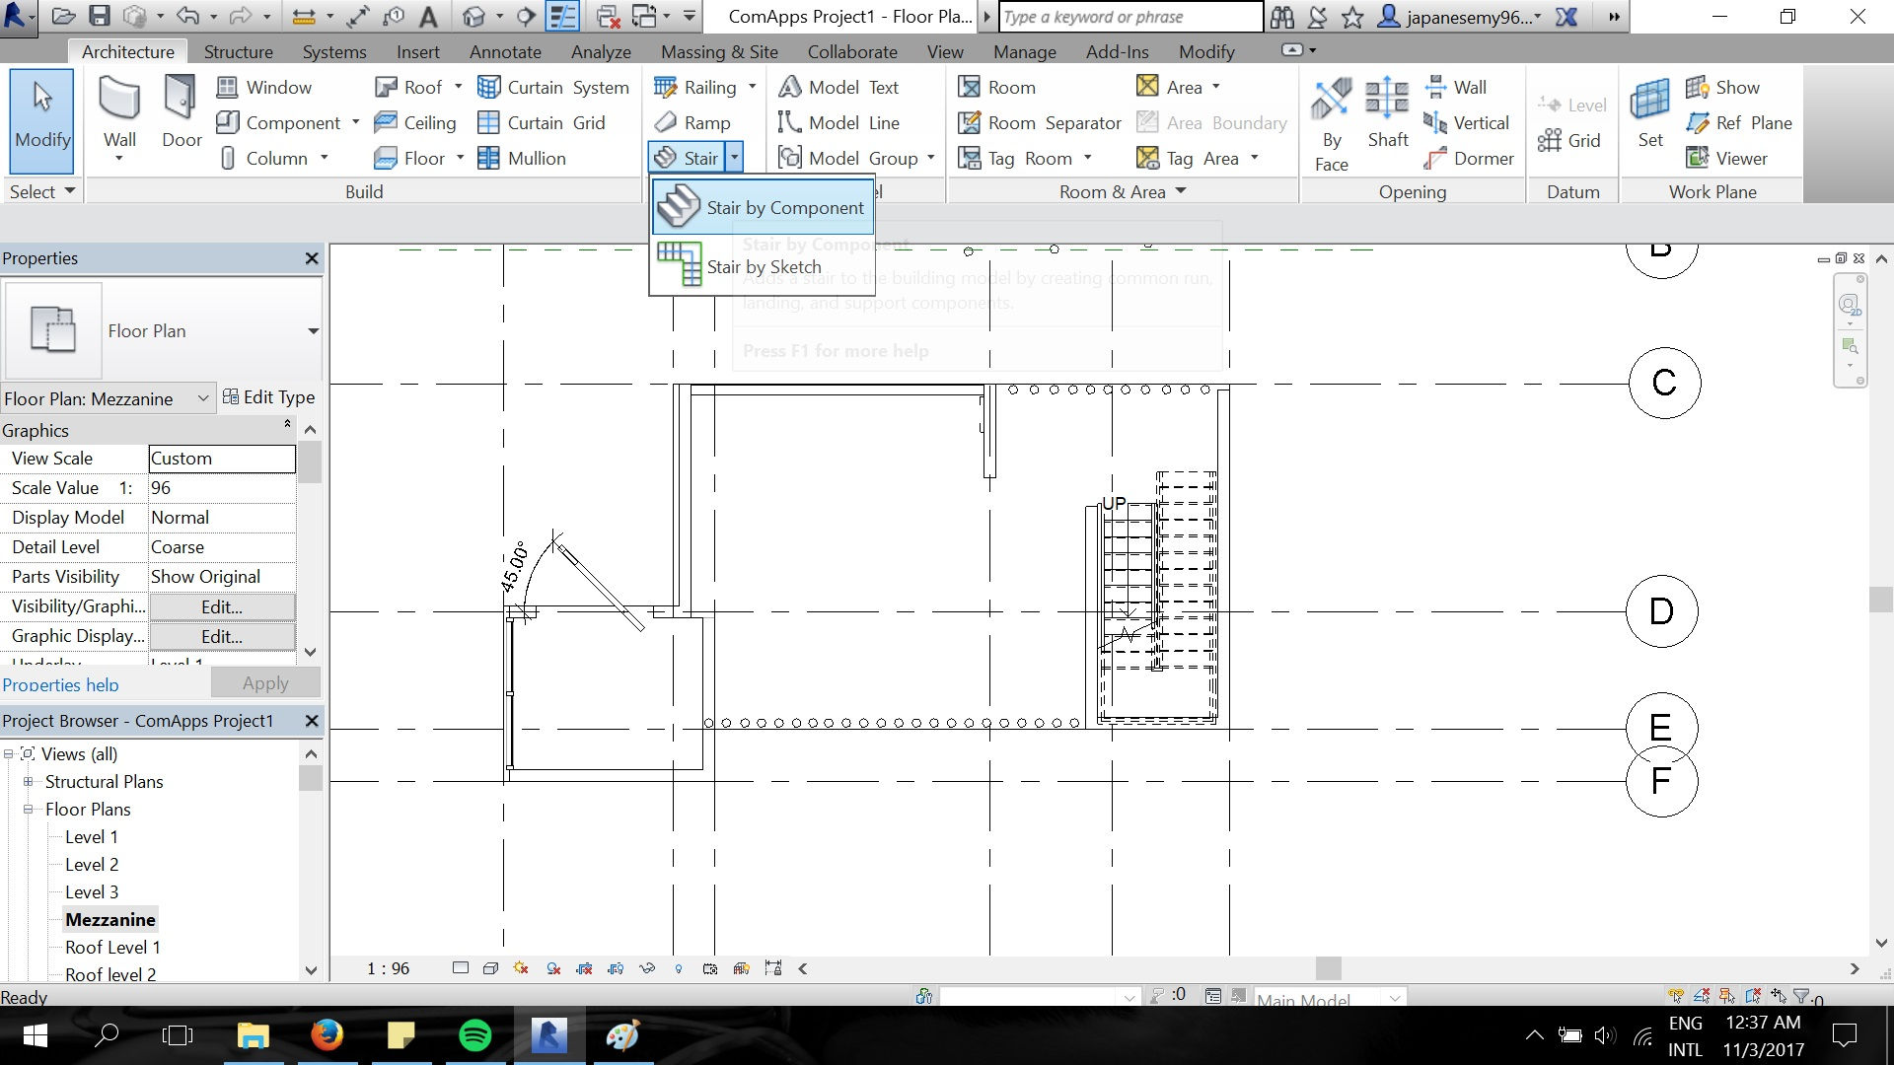Click the By Face opening tool

1331,123
